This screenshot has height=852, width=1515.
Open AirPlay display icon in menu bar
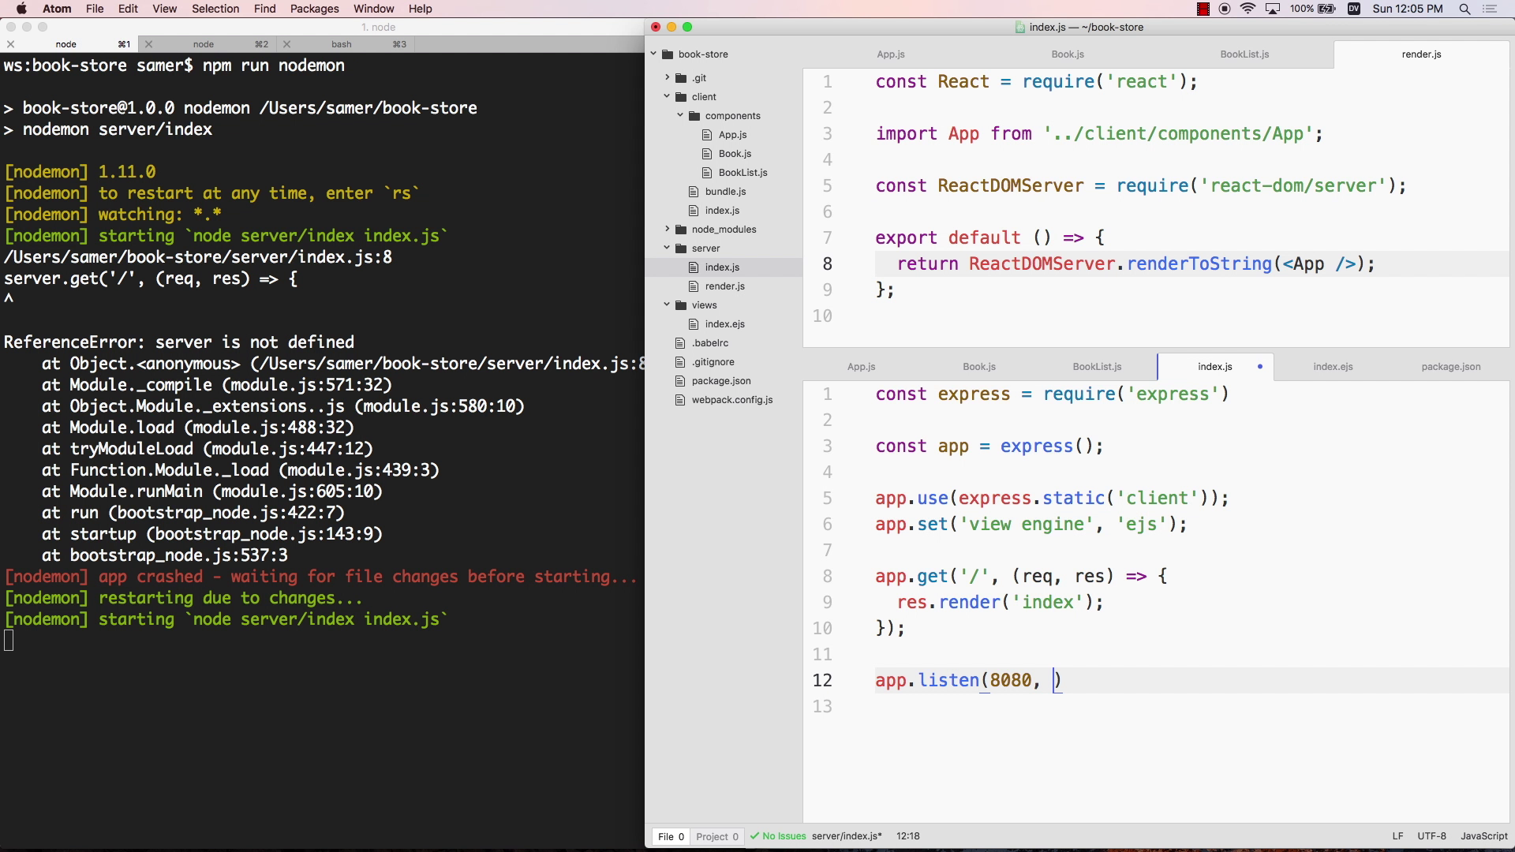[1273, 9]
